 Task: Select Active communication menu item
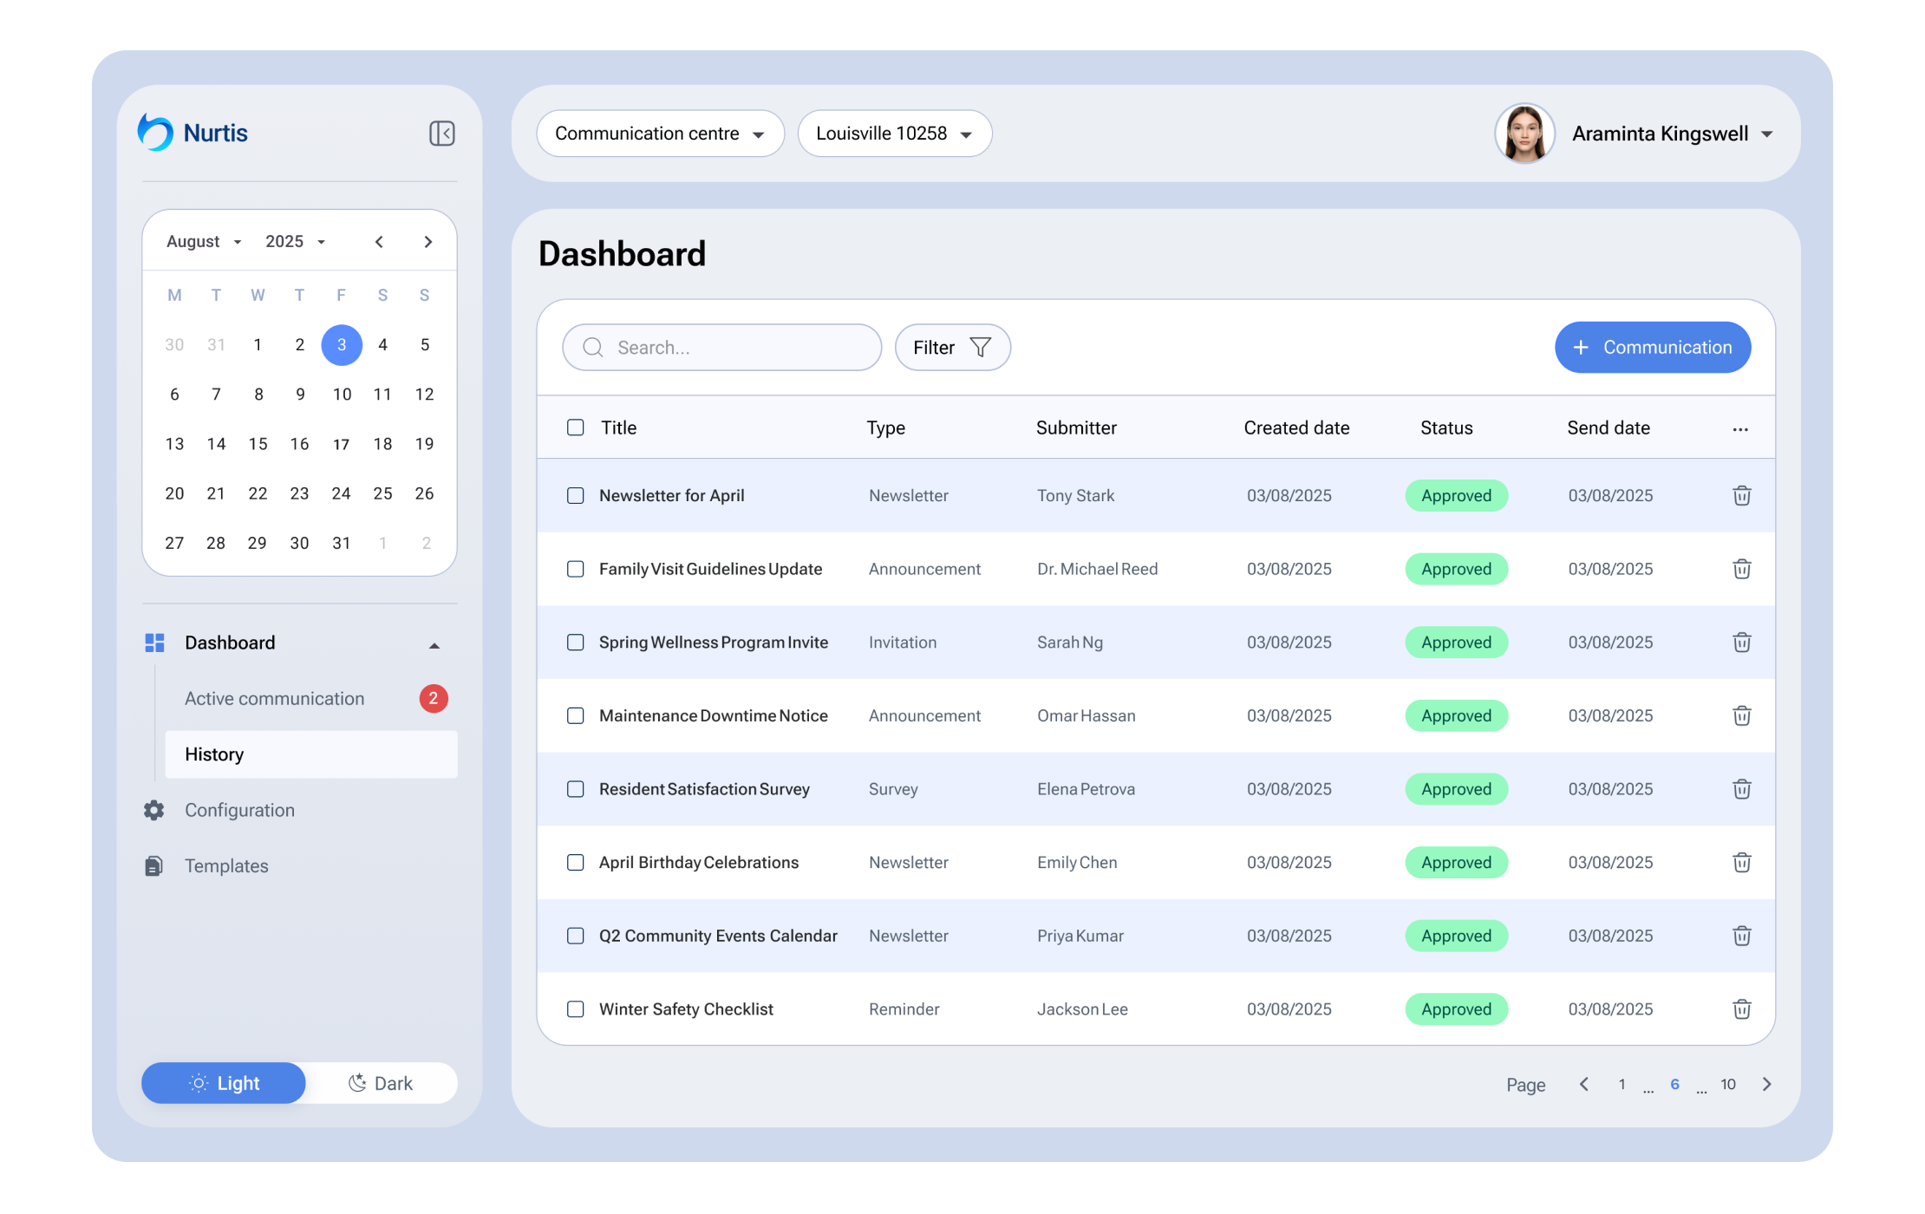click(x=274, y=699)
